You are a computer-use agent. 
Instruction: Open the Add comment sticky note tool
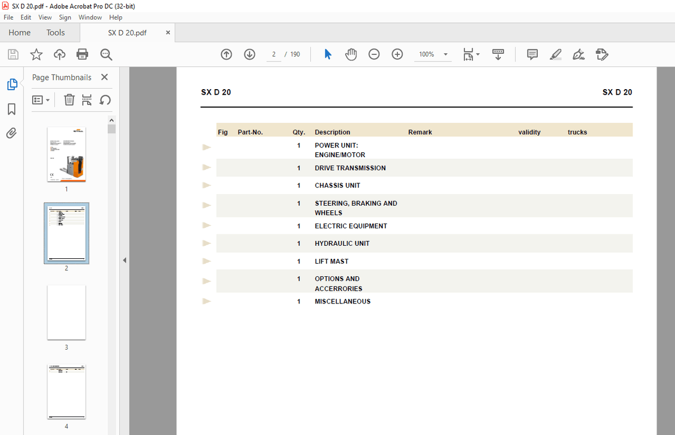[532, 54]
